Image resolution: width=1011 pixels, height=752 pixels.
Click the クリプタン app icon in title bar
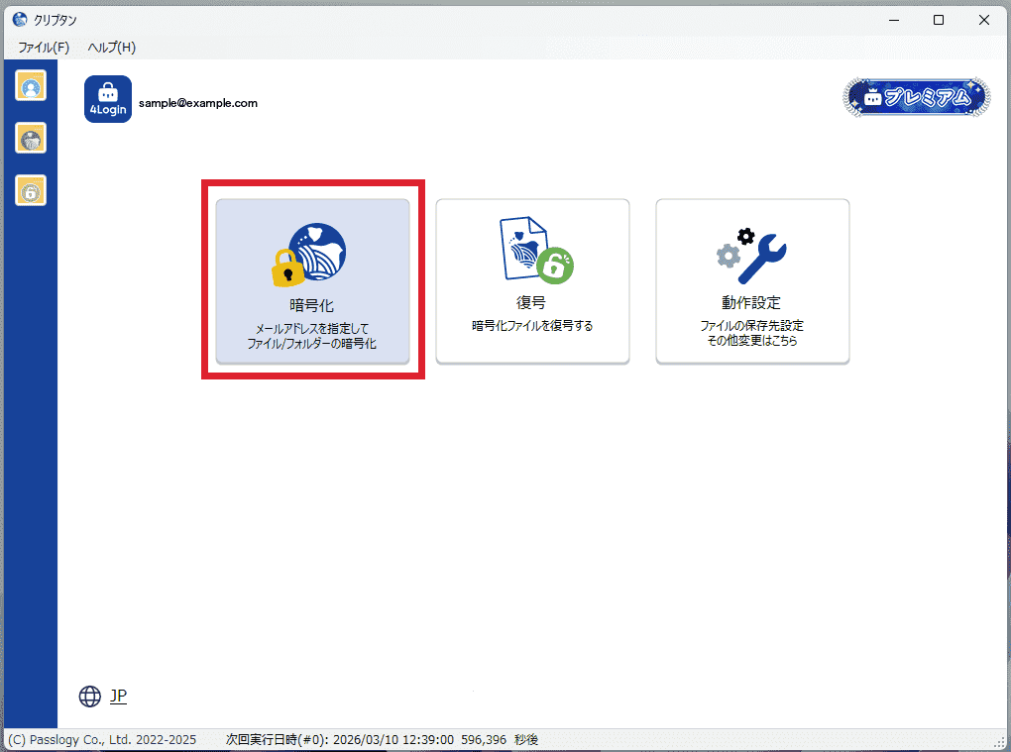19,19
